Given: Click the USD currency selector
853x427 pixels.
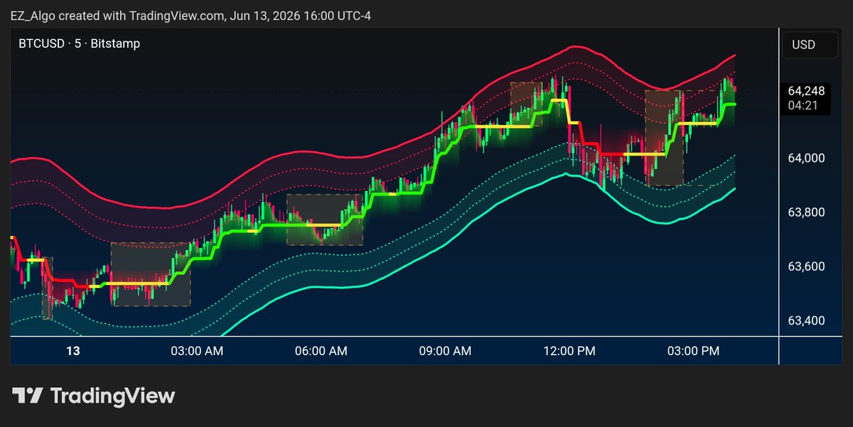Looking at the screenshot, I should [x=811, y=45].
